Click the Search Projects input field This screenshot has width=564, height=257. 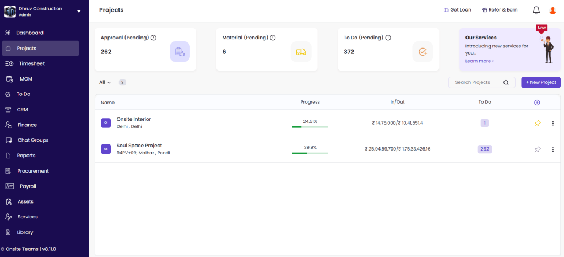tap(476, 82)
